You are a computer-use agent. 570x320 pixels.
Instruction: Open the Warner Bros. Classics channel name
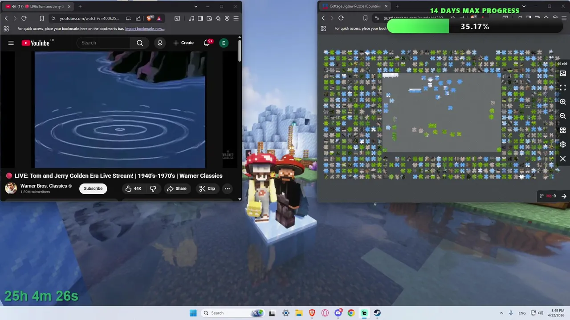tap(44, 186)
